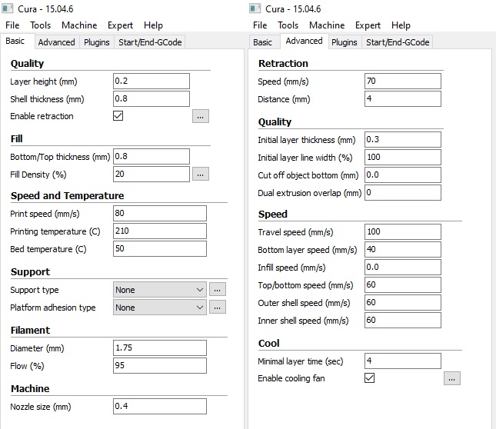This screenshot has height=429, width=496.
Task: Click the Dual extrusion overlap field
Action: (x=403, y=193)
